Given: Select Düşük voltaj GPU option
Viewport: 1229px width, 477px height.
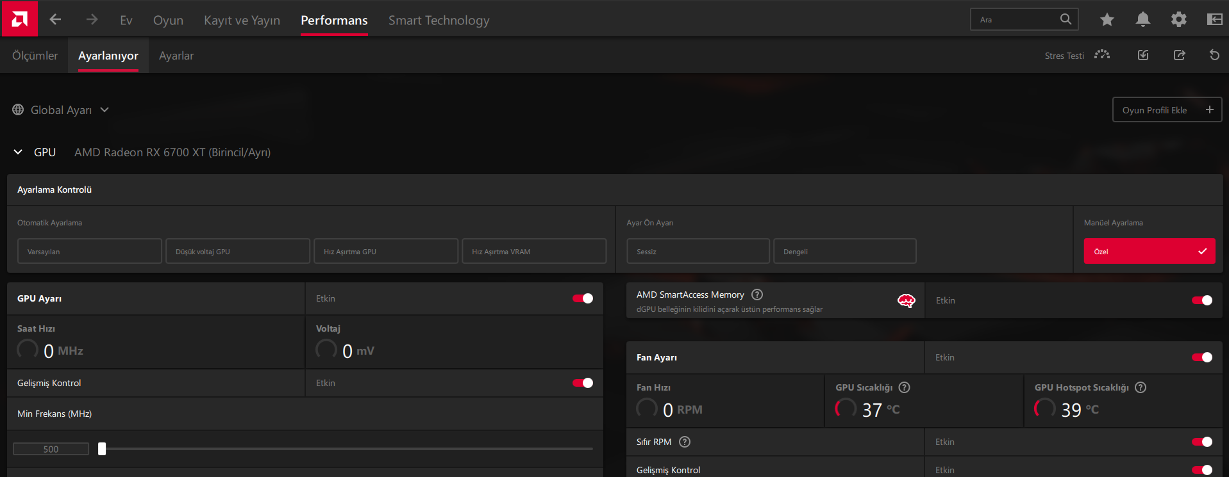Looking at the screenshot, I should pos(238,251).
